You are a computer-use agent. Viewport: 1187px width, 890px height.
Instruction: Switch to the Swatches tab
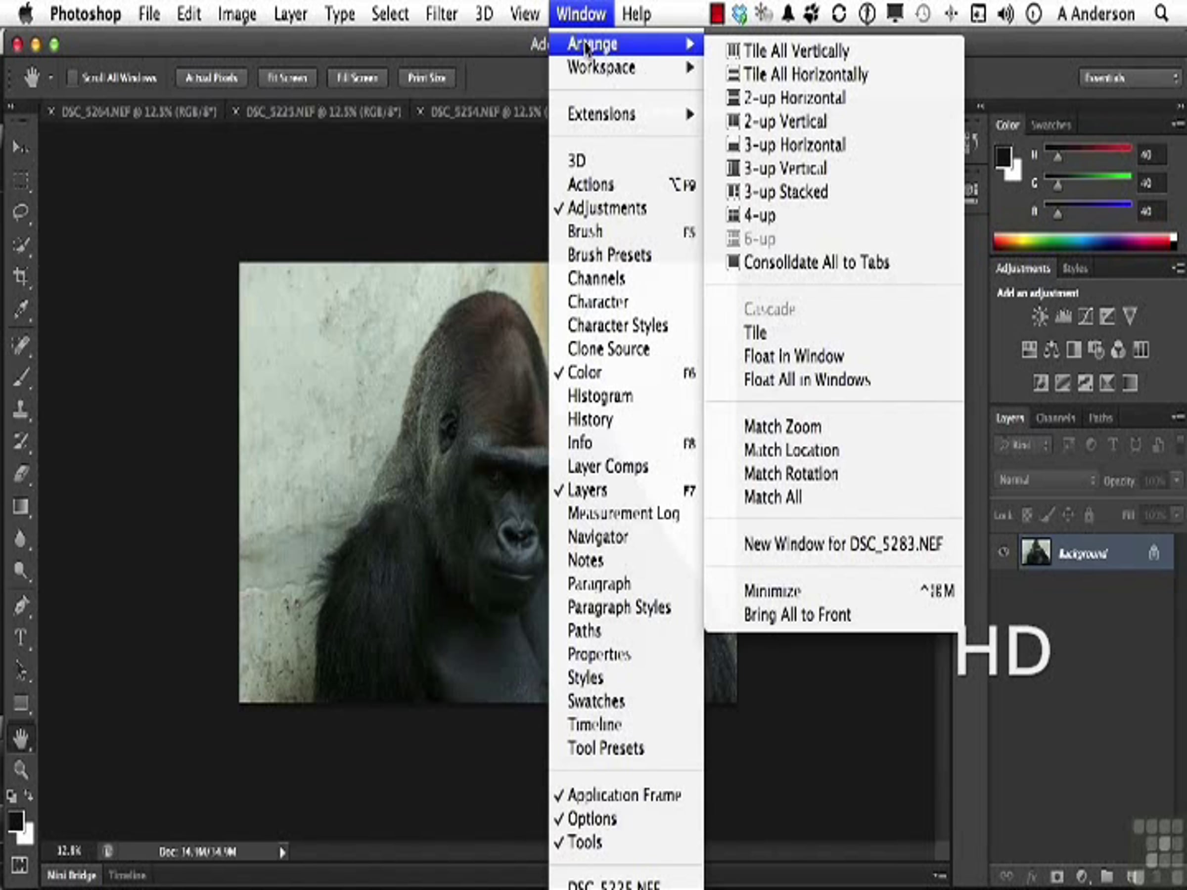coord(1050,125)
